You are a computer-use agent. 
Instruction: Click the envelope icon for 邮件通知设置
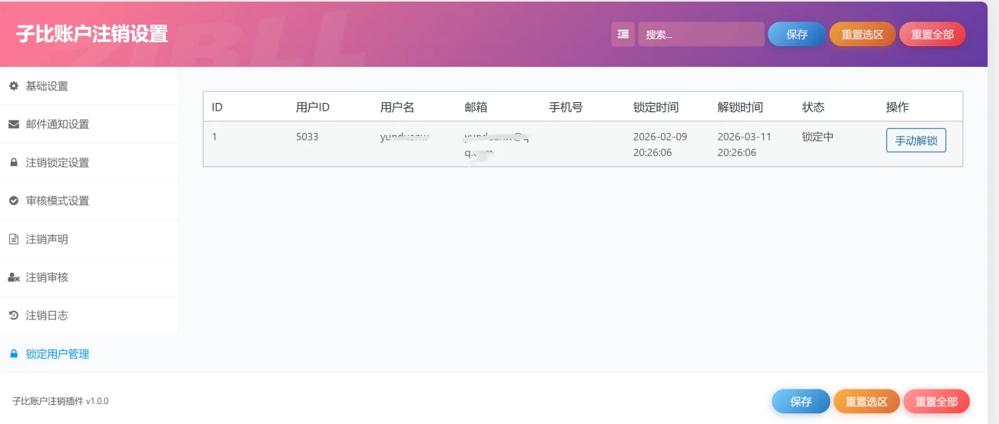[13, 124]
